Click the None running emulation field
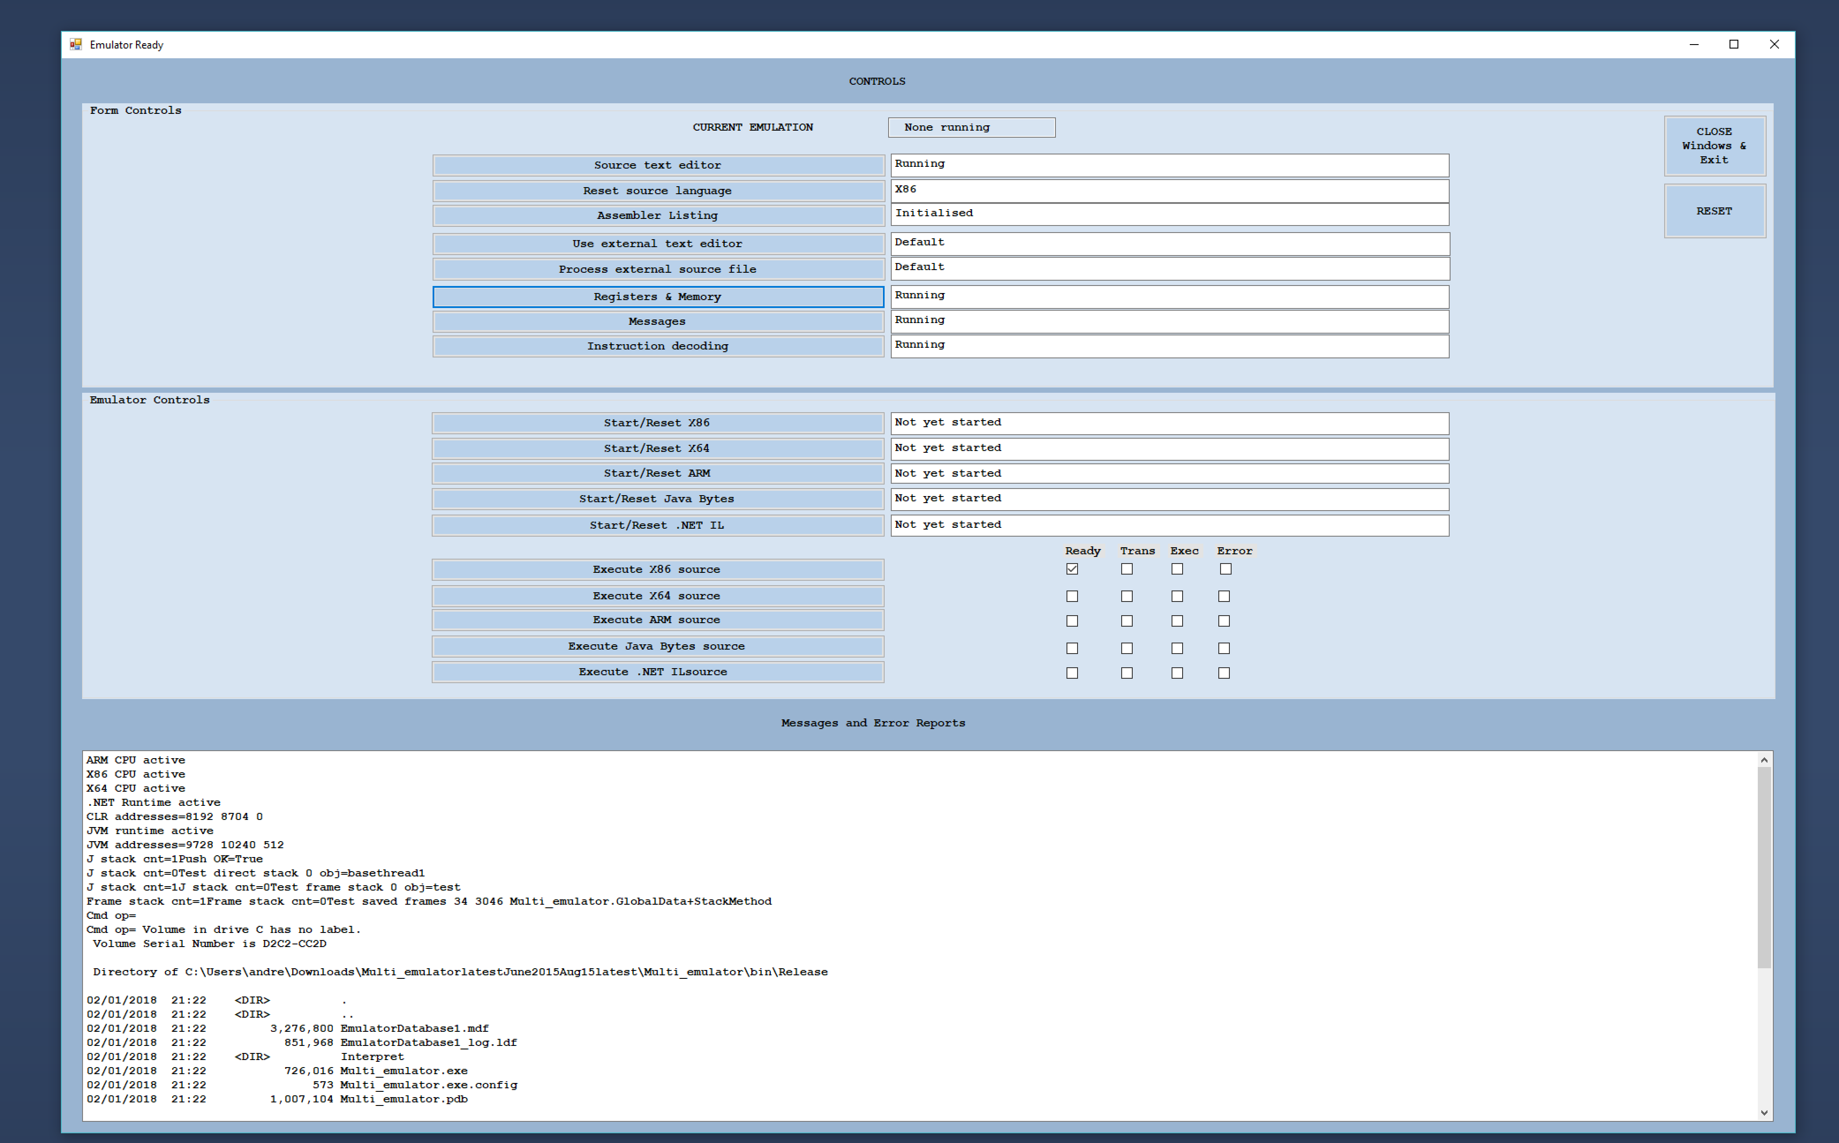1839x1143 pixels. (x=972, y=127)
